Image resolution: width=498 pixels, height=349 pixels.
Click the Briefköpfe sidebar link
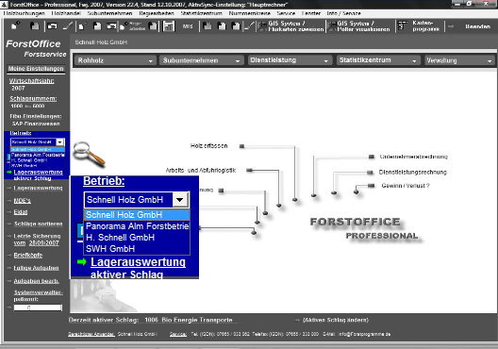tap(28, 255)
